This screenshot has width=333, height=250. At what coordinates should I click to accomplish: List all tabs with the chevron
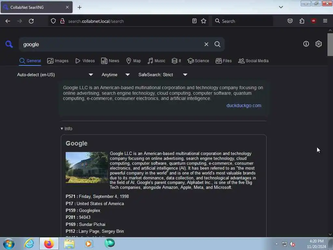pyautogui.click(x=281, y=7)
